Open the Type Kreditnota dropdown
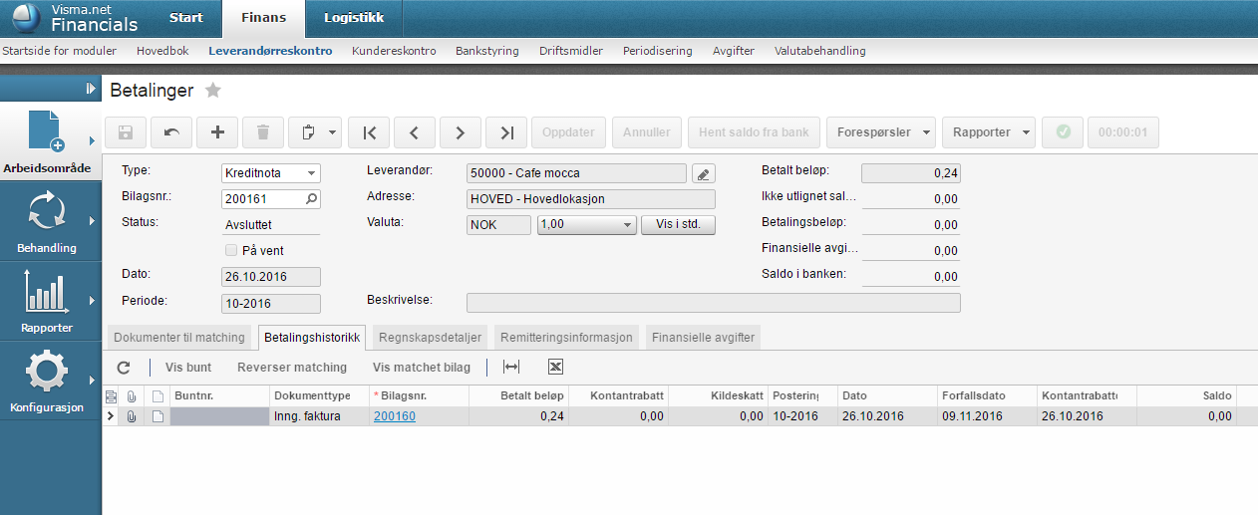 (312, 173)
